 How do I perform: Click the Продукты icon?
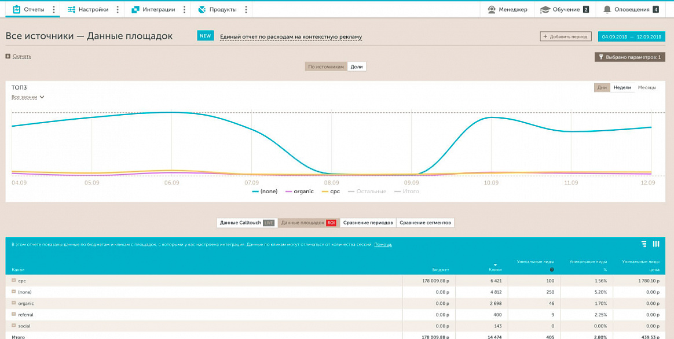point(202,9)
